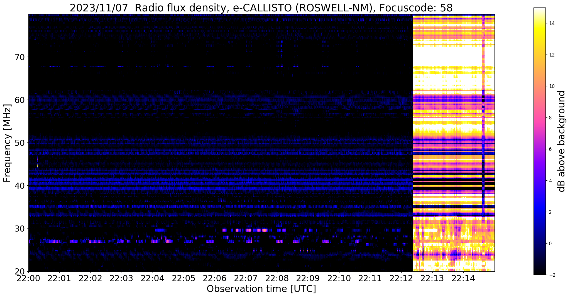Click the 22:09 time tick label
This screenshot has height=297, width=570.
[x=308, y=278]
